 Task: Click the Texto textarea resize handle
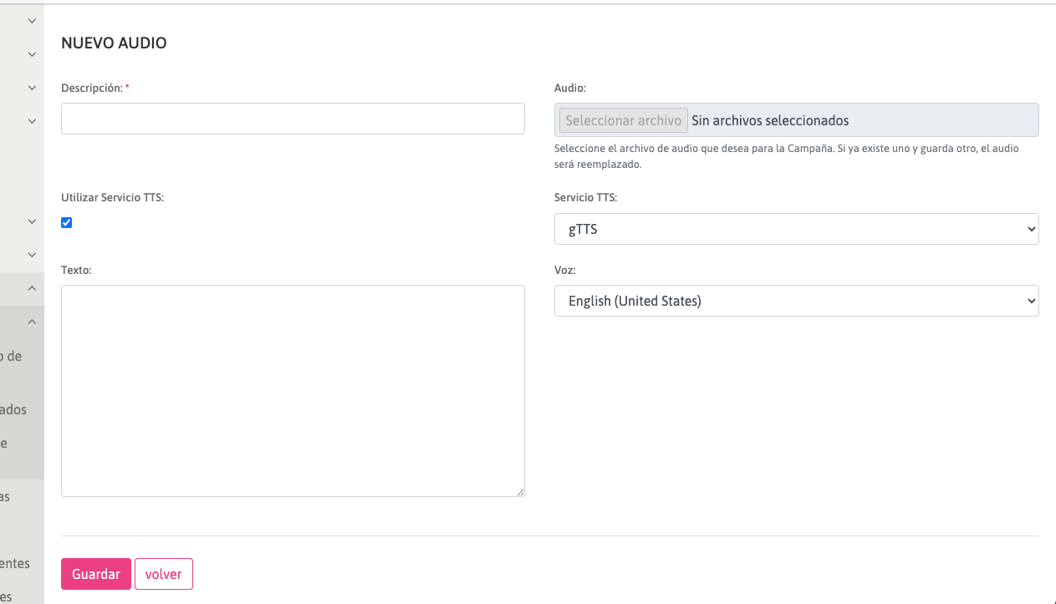click(520, 492)
